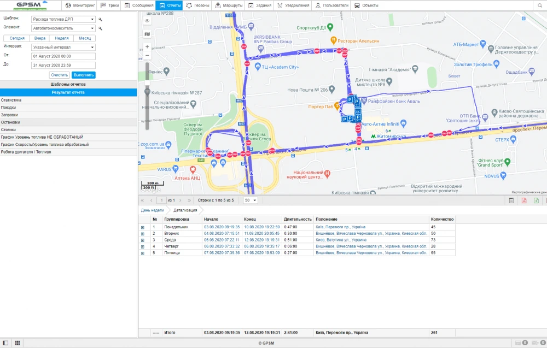Zoom out the map with minus button

147,55
